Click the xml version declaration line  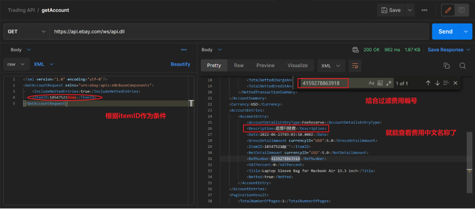coord(65,79)
